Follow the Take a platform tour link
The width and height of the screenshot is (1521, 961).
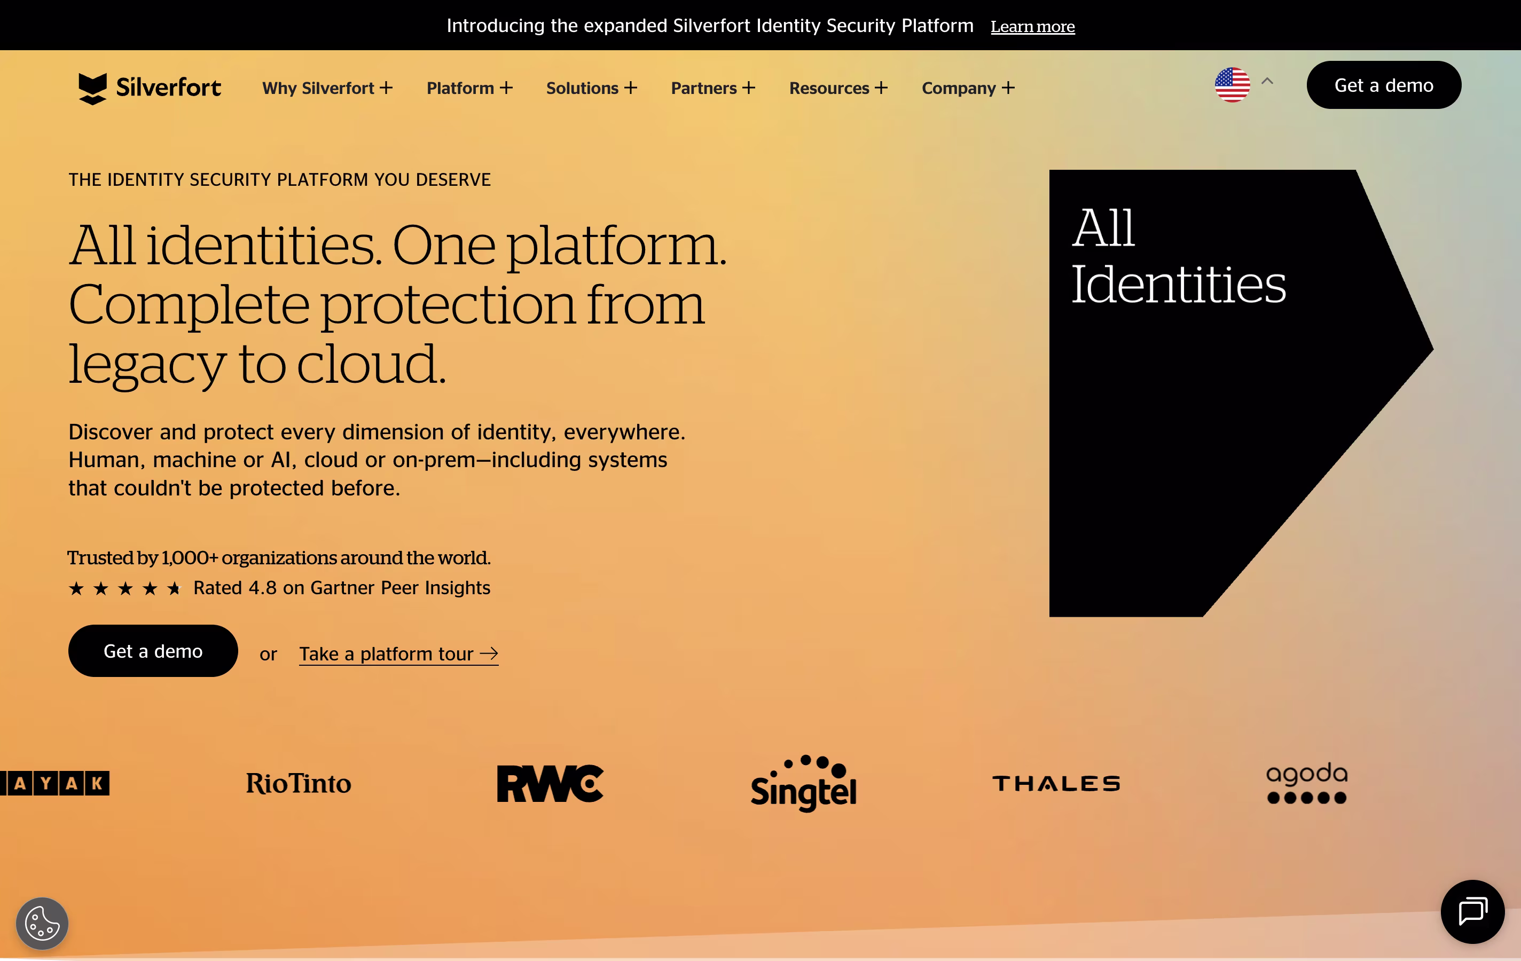[x=398, y=654]
